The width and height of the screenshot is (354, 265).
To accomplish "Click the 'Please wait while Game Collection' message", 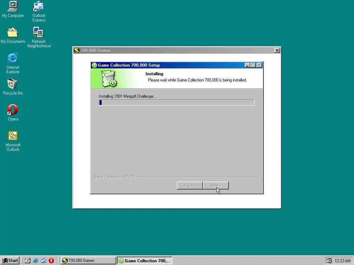I will tap(197, 80).
